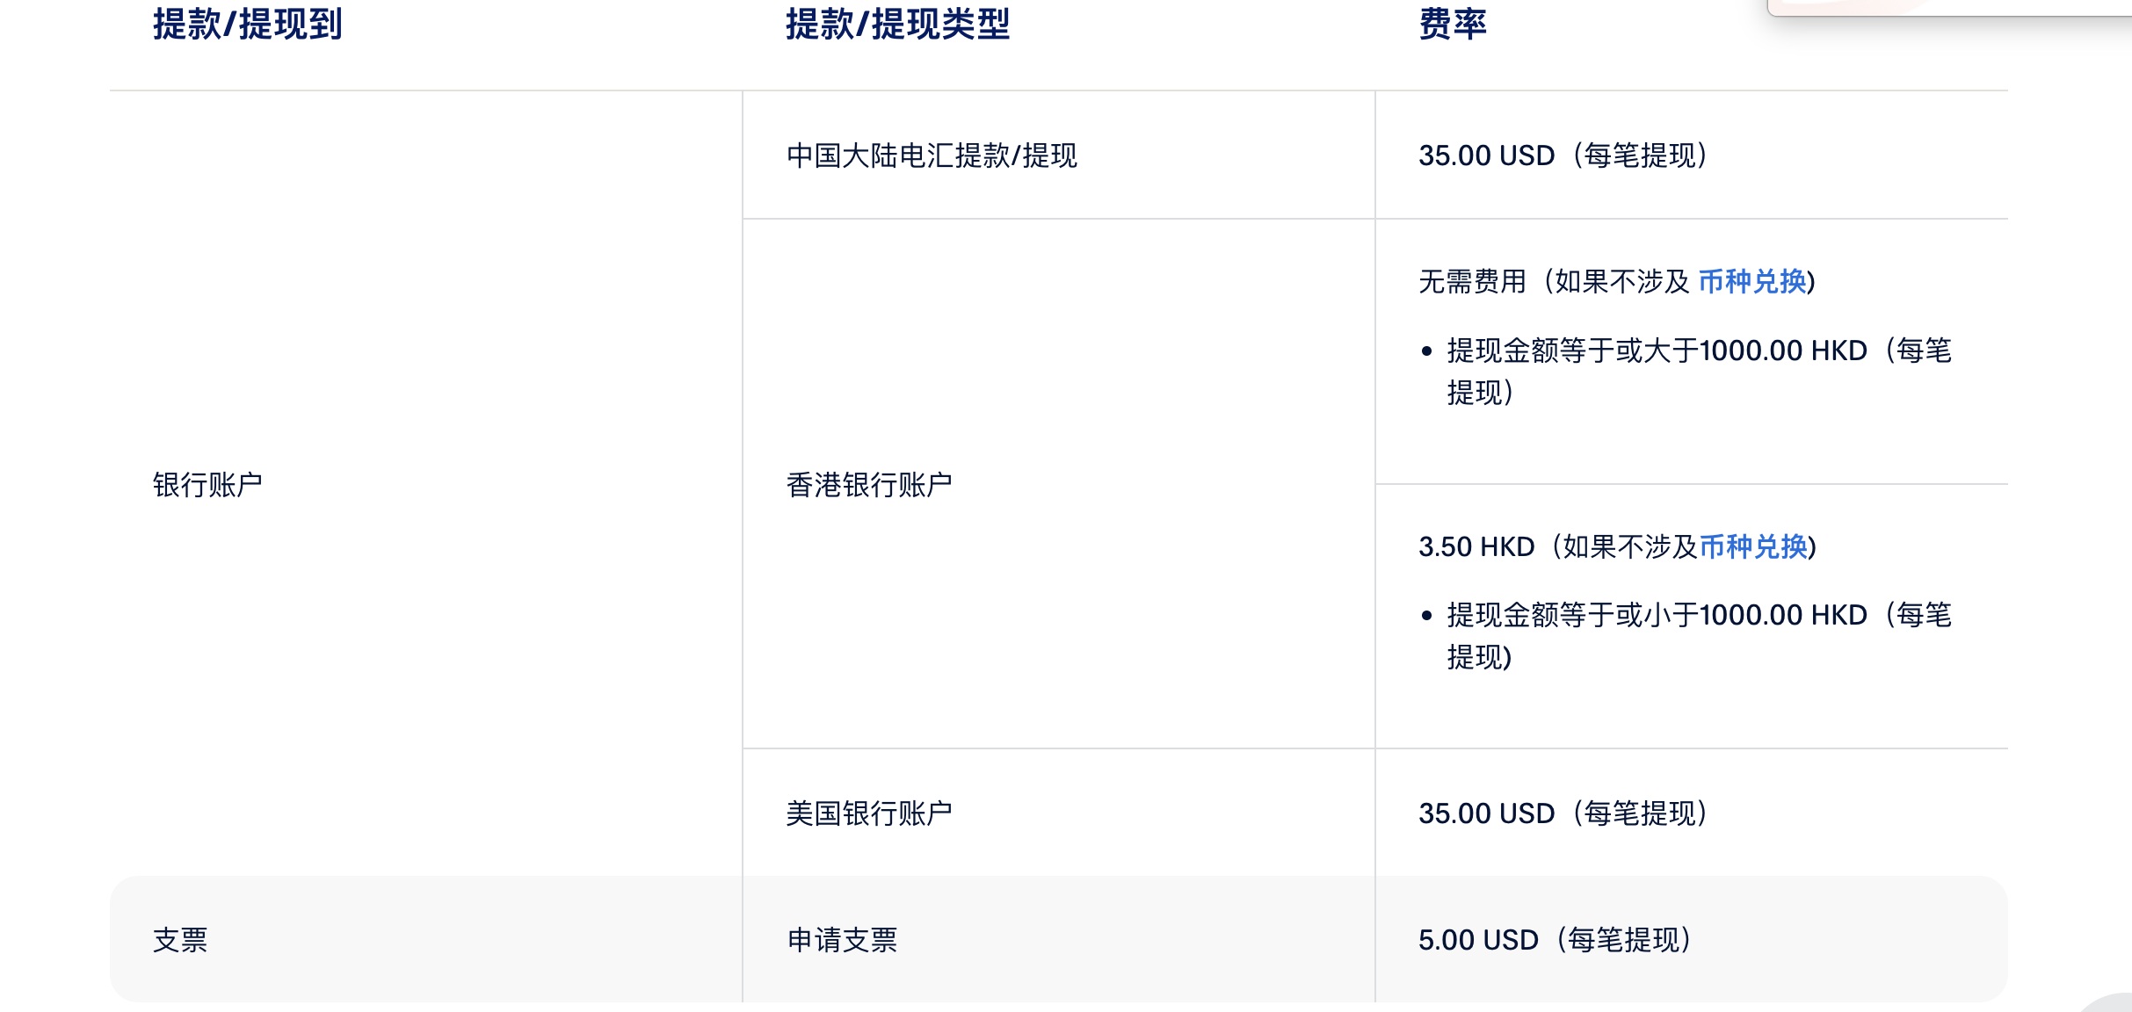
Task: Click the 申请支票 cell
Action: 842,941
